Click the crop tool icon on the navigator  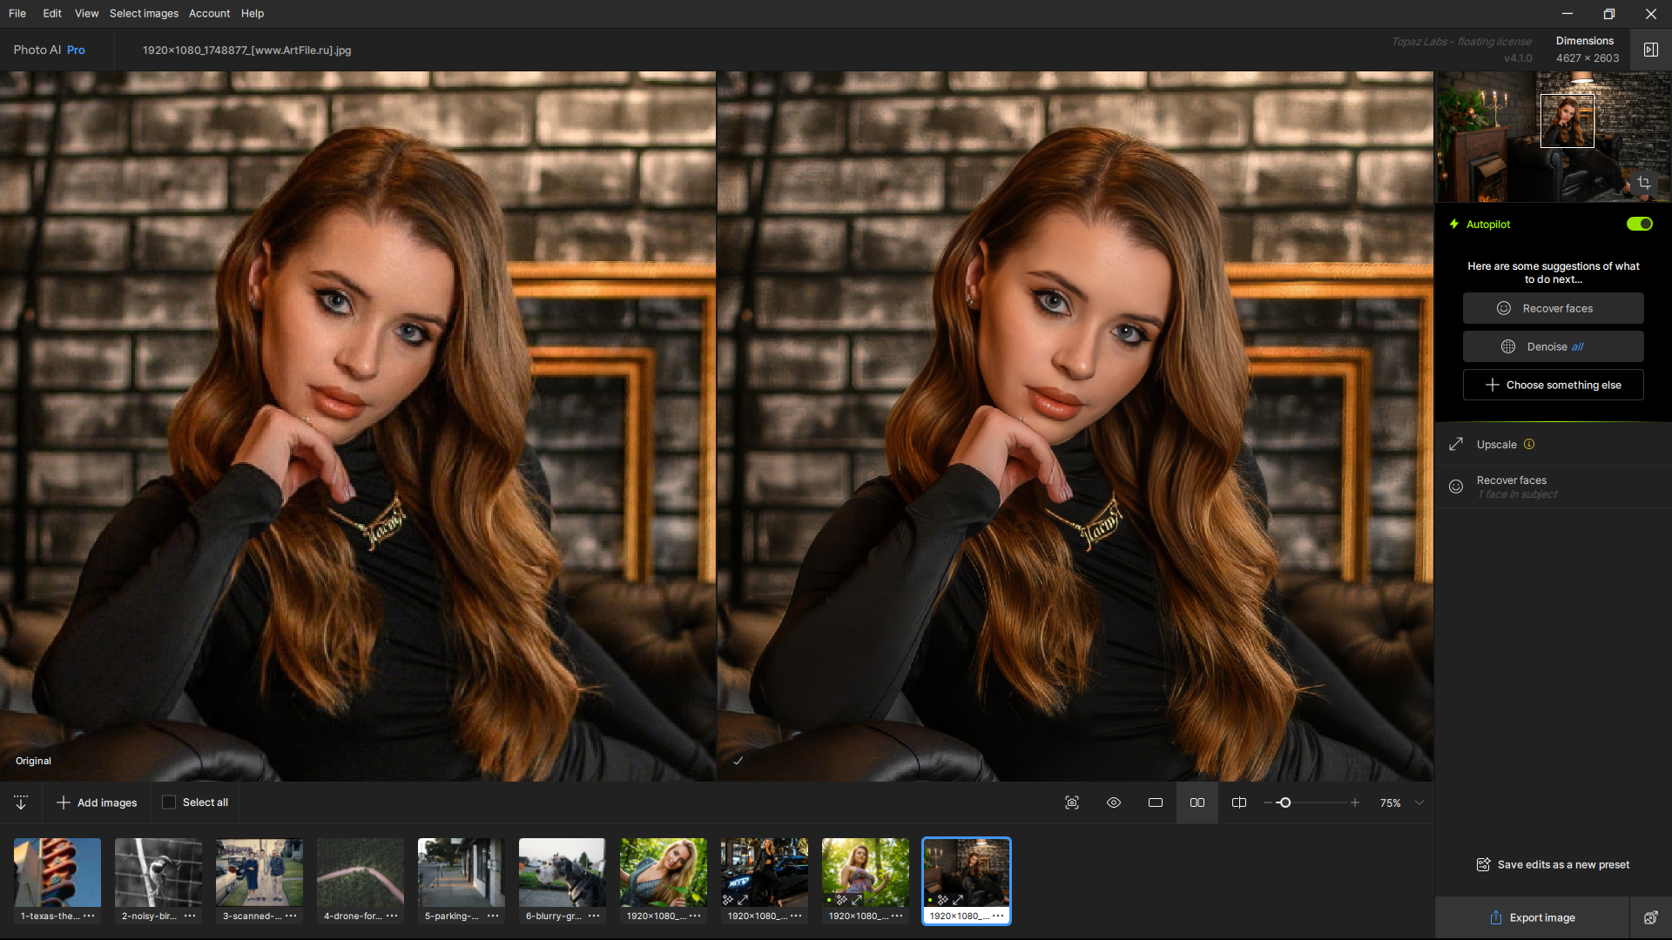1644,183
